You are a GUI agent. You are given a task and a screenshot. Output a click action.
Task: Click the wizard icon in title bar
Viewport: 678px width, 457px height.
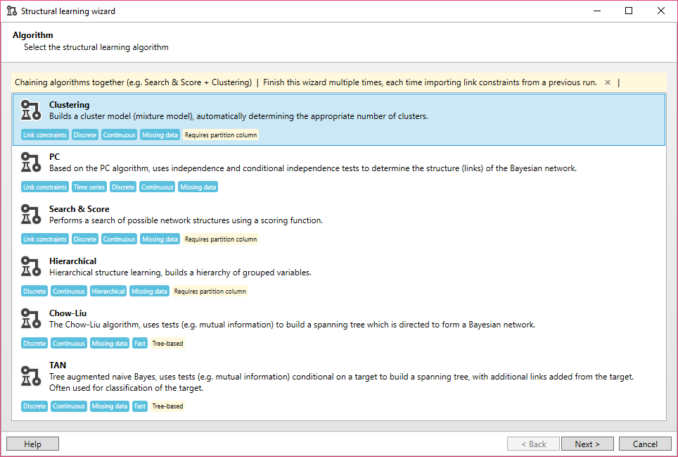tap(11, 11)
